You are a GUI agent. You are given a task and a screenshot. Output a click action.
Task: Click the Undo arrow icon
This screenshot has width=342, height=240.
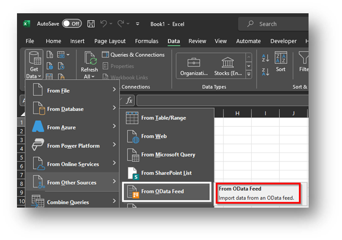click(x=104, y=23)
